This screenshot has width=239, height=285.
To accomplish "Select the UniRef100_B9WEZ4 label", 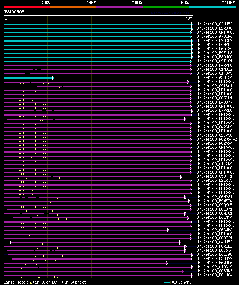I will point(214,201).
